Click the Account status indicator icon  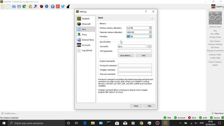click(175, 118)
